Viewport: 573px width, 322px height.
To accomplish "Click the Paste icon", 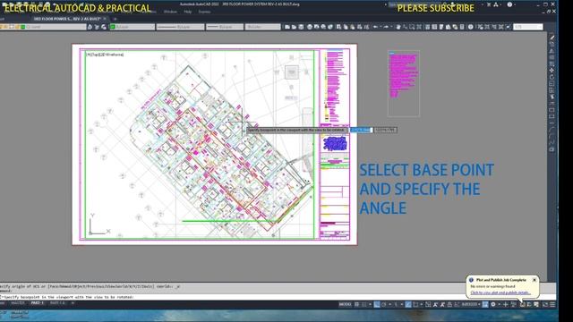I will coord(352,27).
